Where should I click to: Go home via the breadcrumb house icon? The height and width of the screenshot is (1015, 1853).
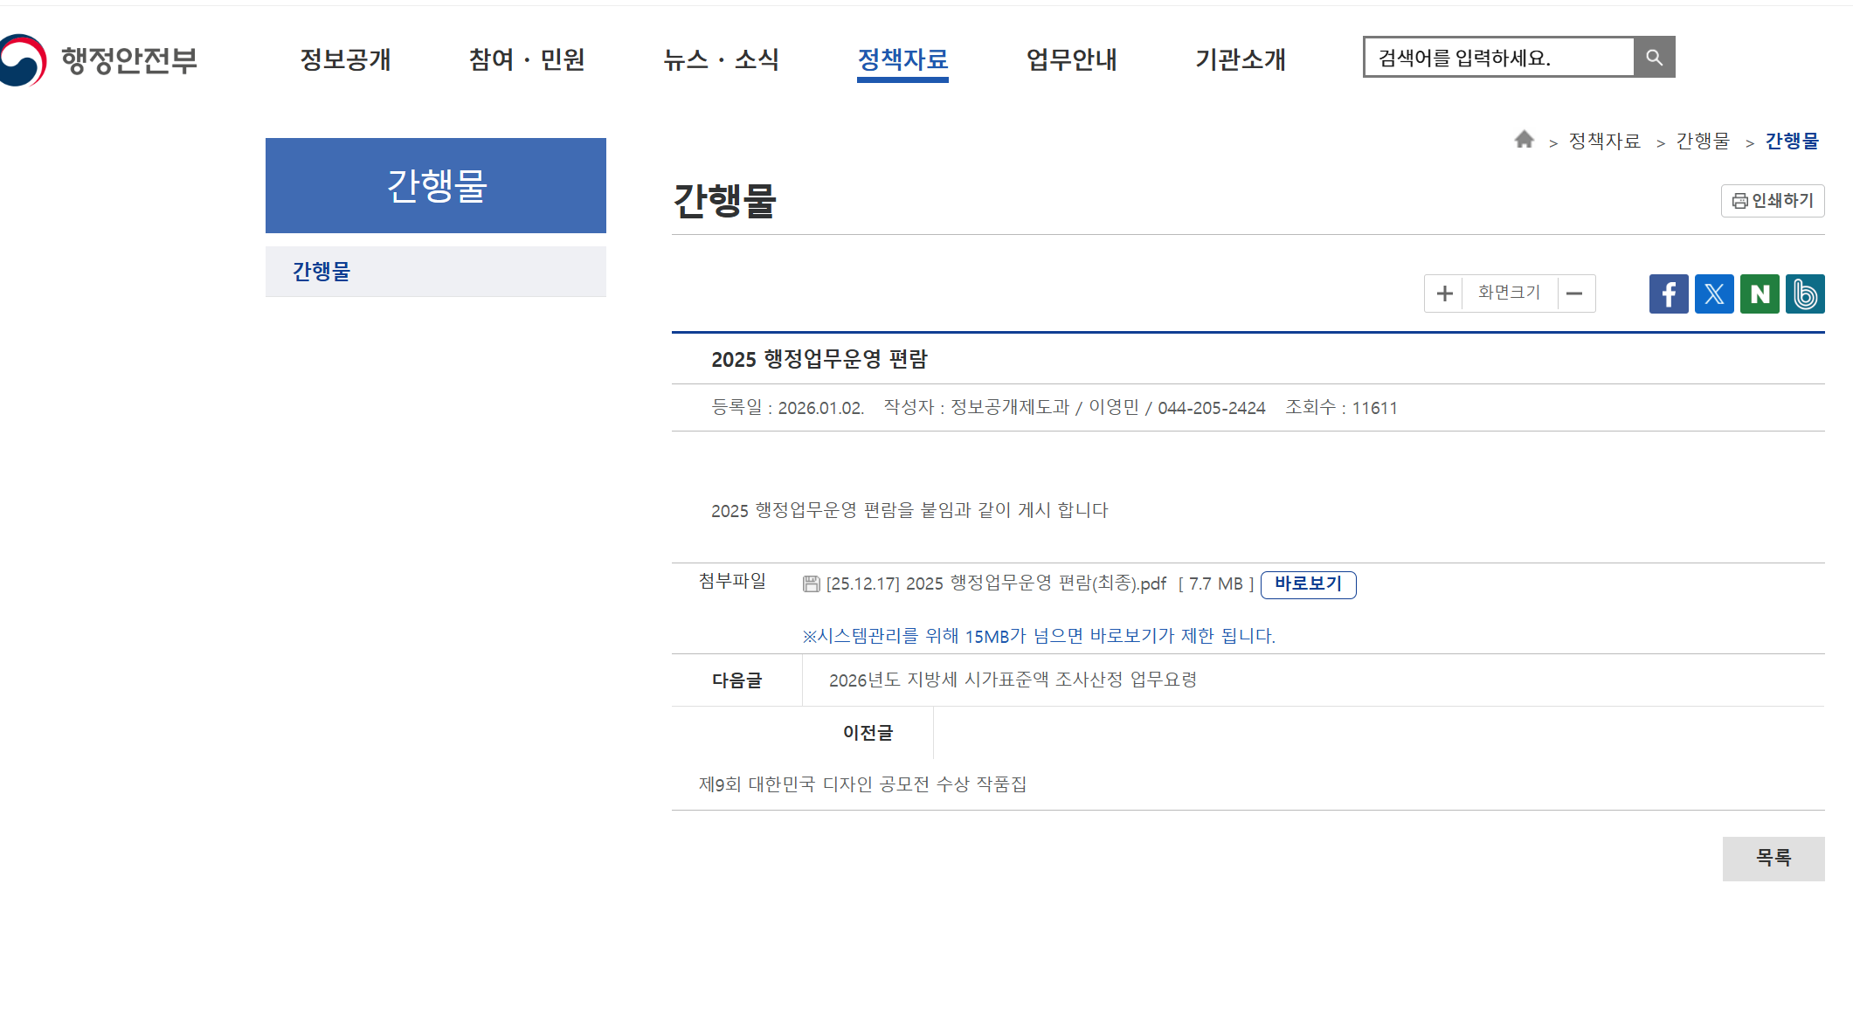click(1525, 140)
